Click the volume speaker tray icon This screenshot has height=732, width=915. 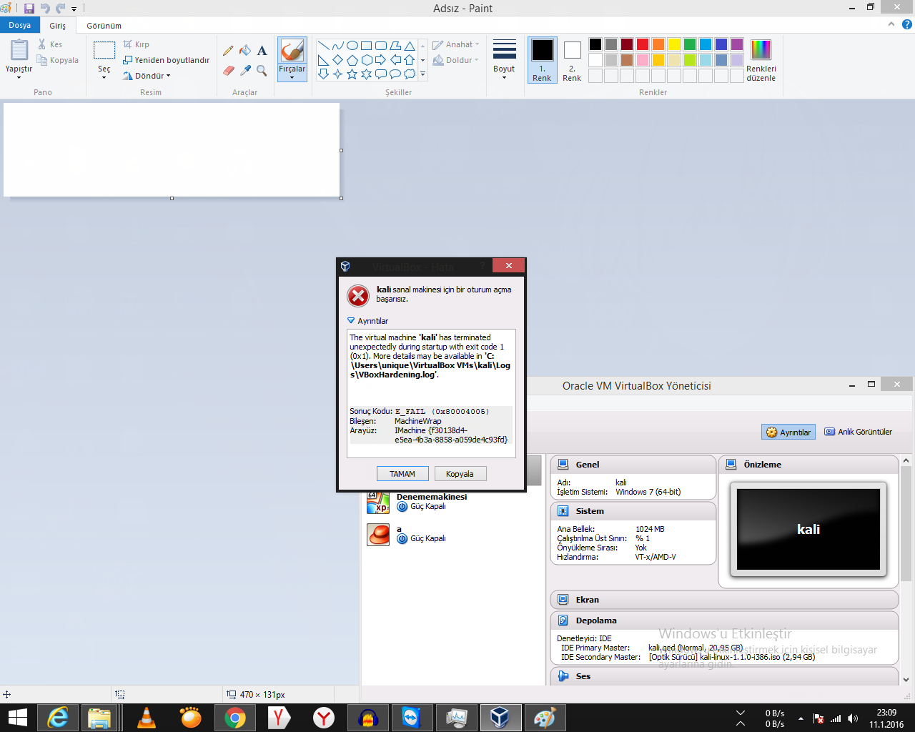(853, 718)
